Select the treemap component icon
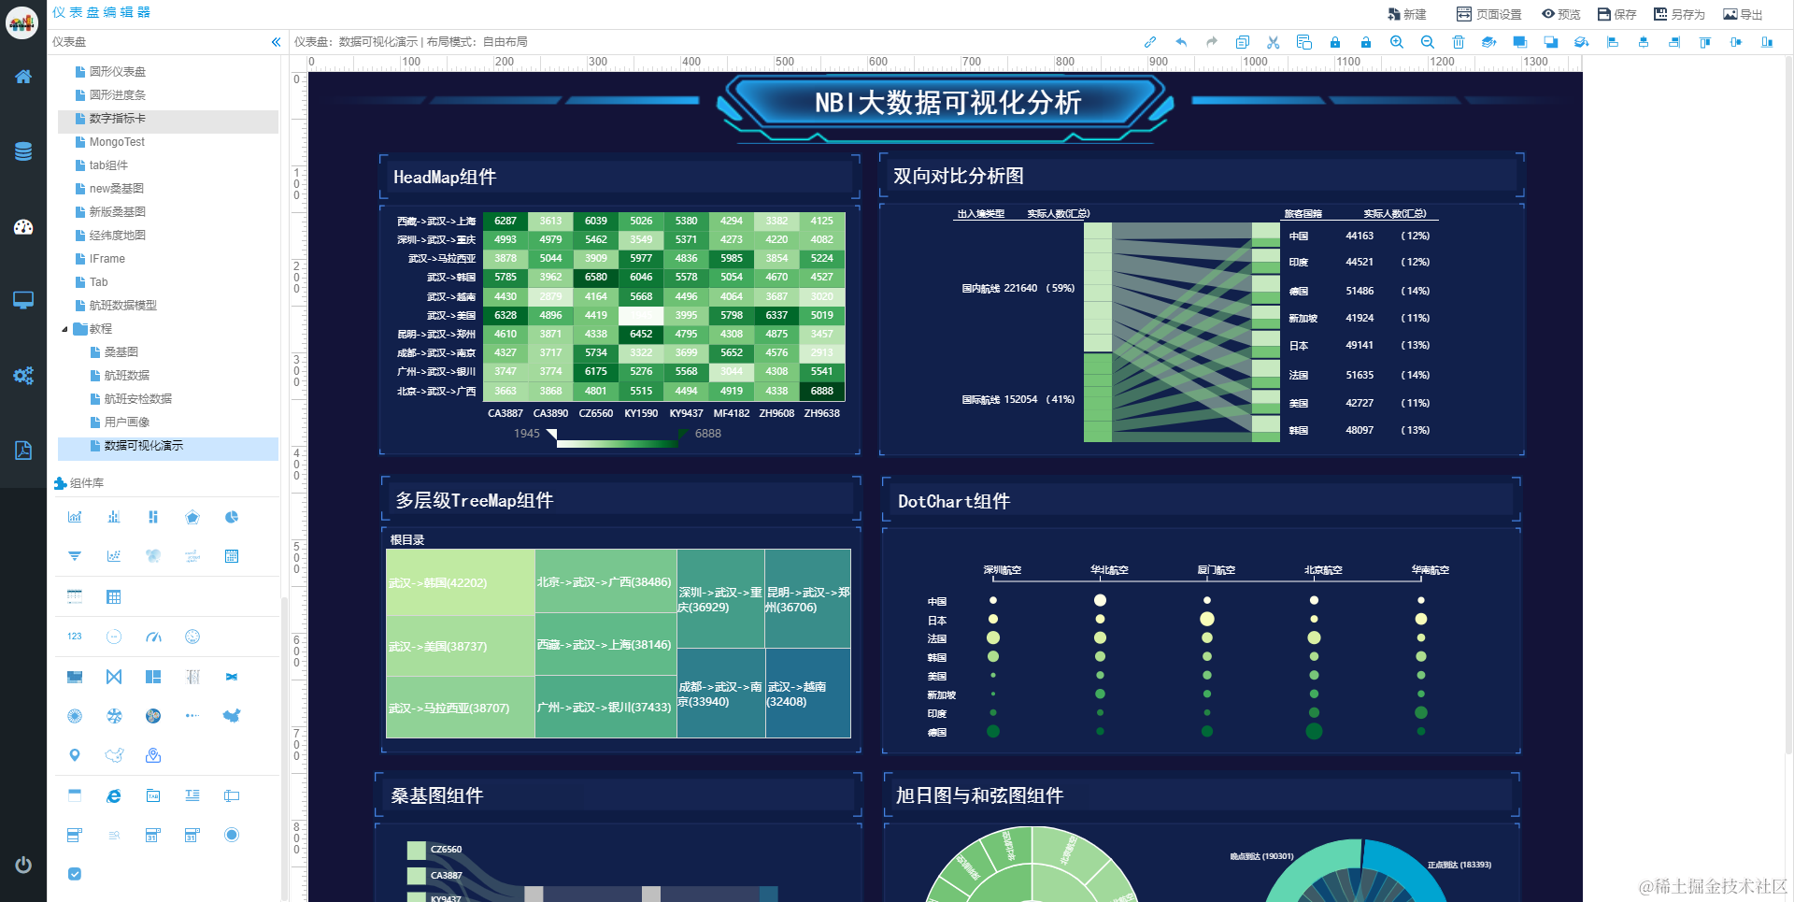Viewport: 1794px width, 902px height. pos(153,677)
